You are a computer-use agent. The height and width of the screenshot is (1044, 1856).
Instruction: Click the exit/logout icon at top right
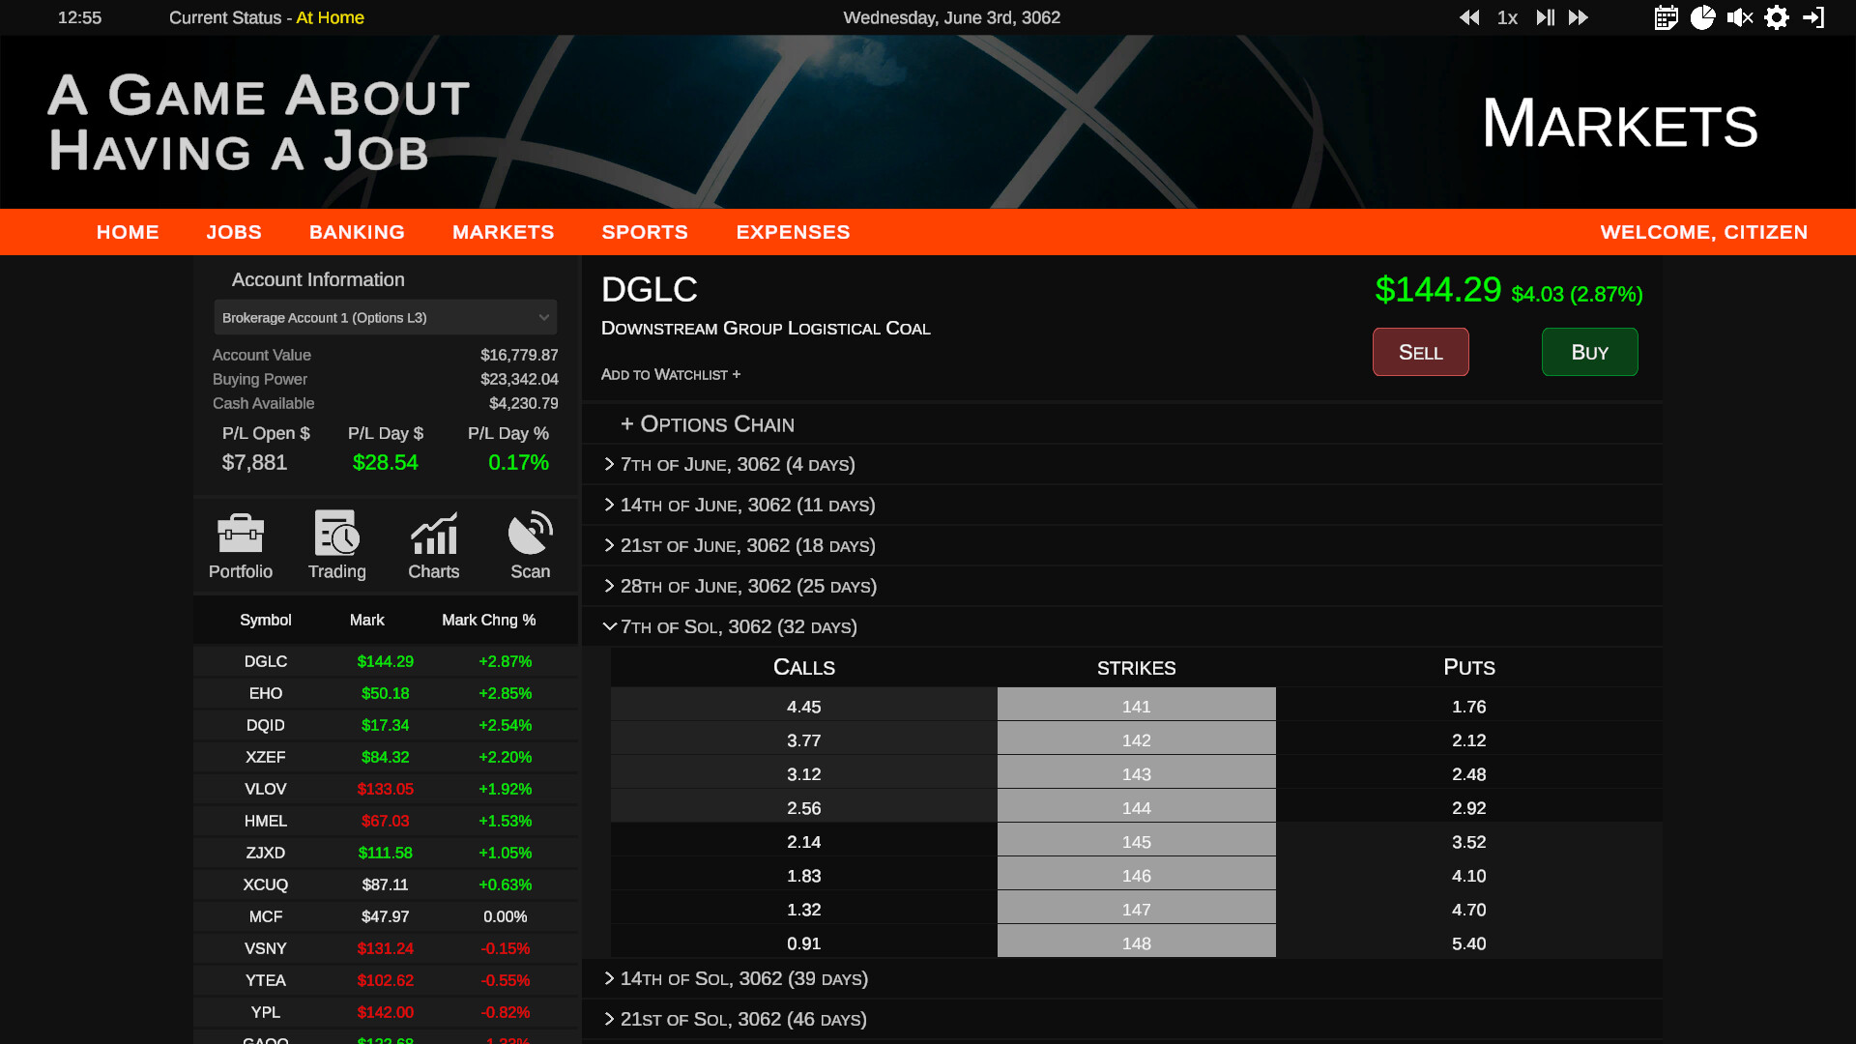tap(1813, 17)
